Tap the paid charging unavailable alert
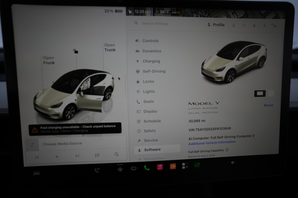The image size is (298, 198). [75, 129]
